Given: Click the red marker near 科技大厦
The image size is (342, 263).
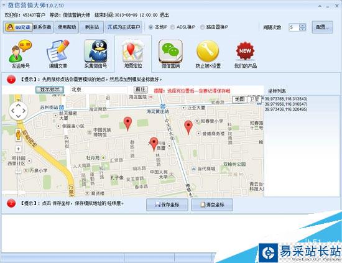Looking at the screenshot, I should (x=154, y=144).
